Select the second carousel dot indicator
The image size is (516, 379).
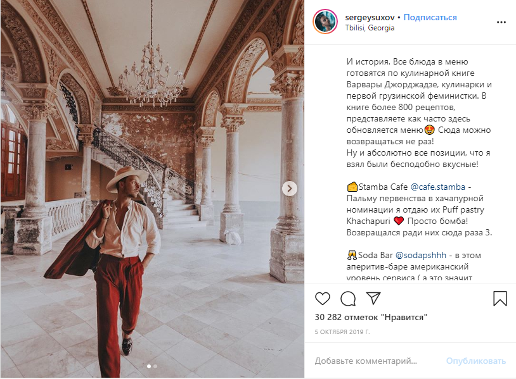tap(155, 366)
